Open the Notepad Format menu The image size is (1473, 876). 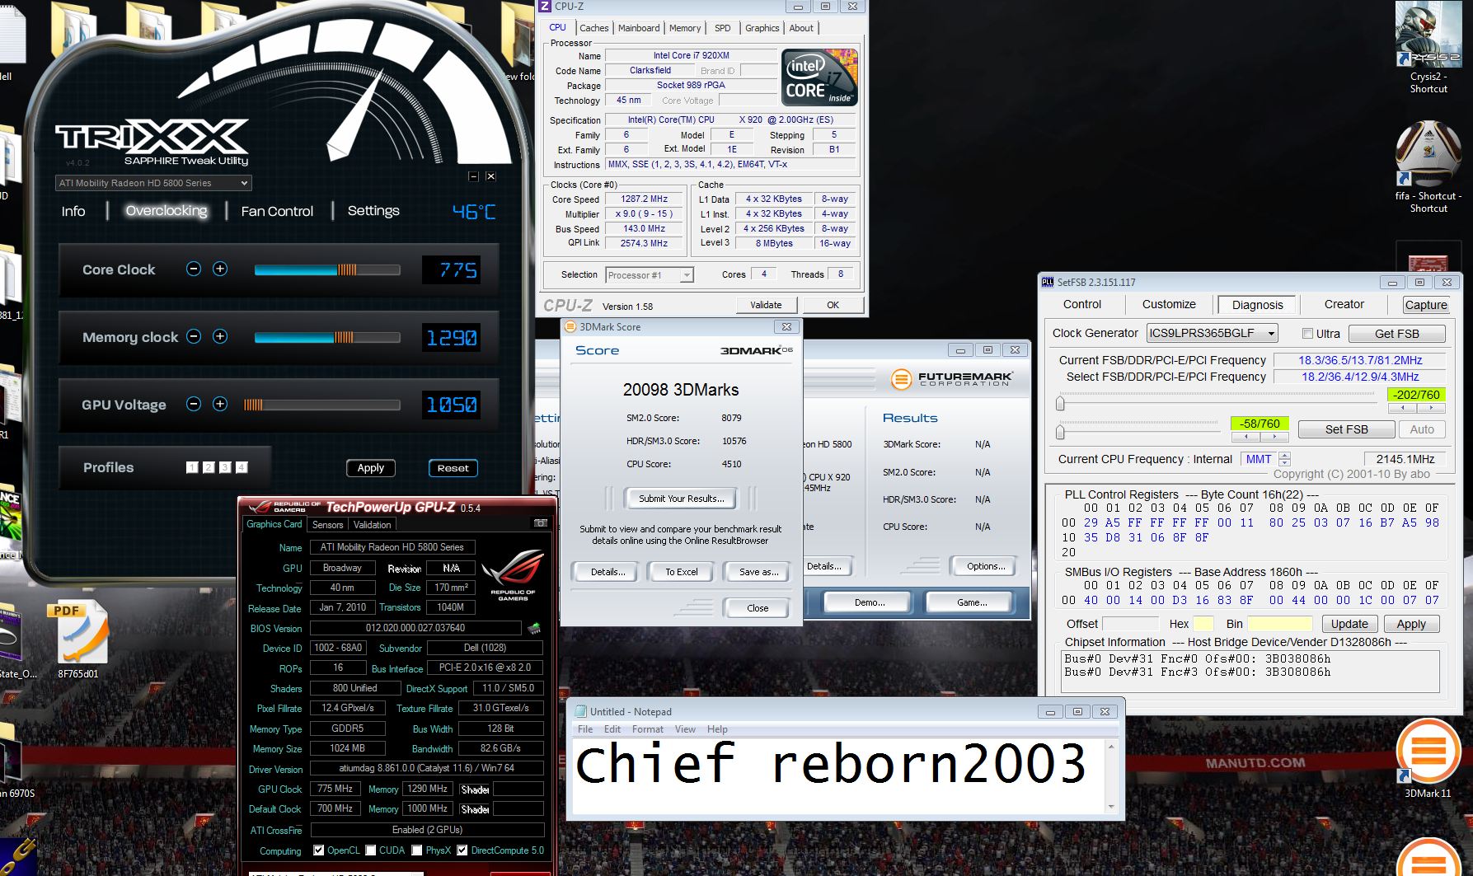[x=648, y=729]
